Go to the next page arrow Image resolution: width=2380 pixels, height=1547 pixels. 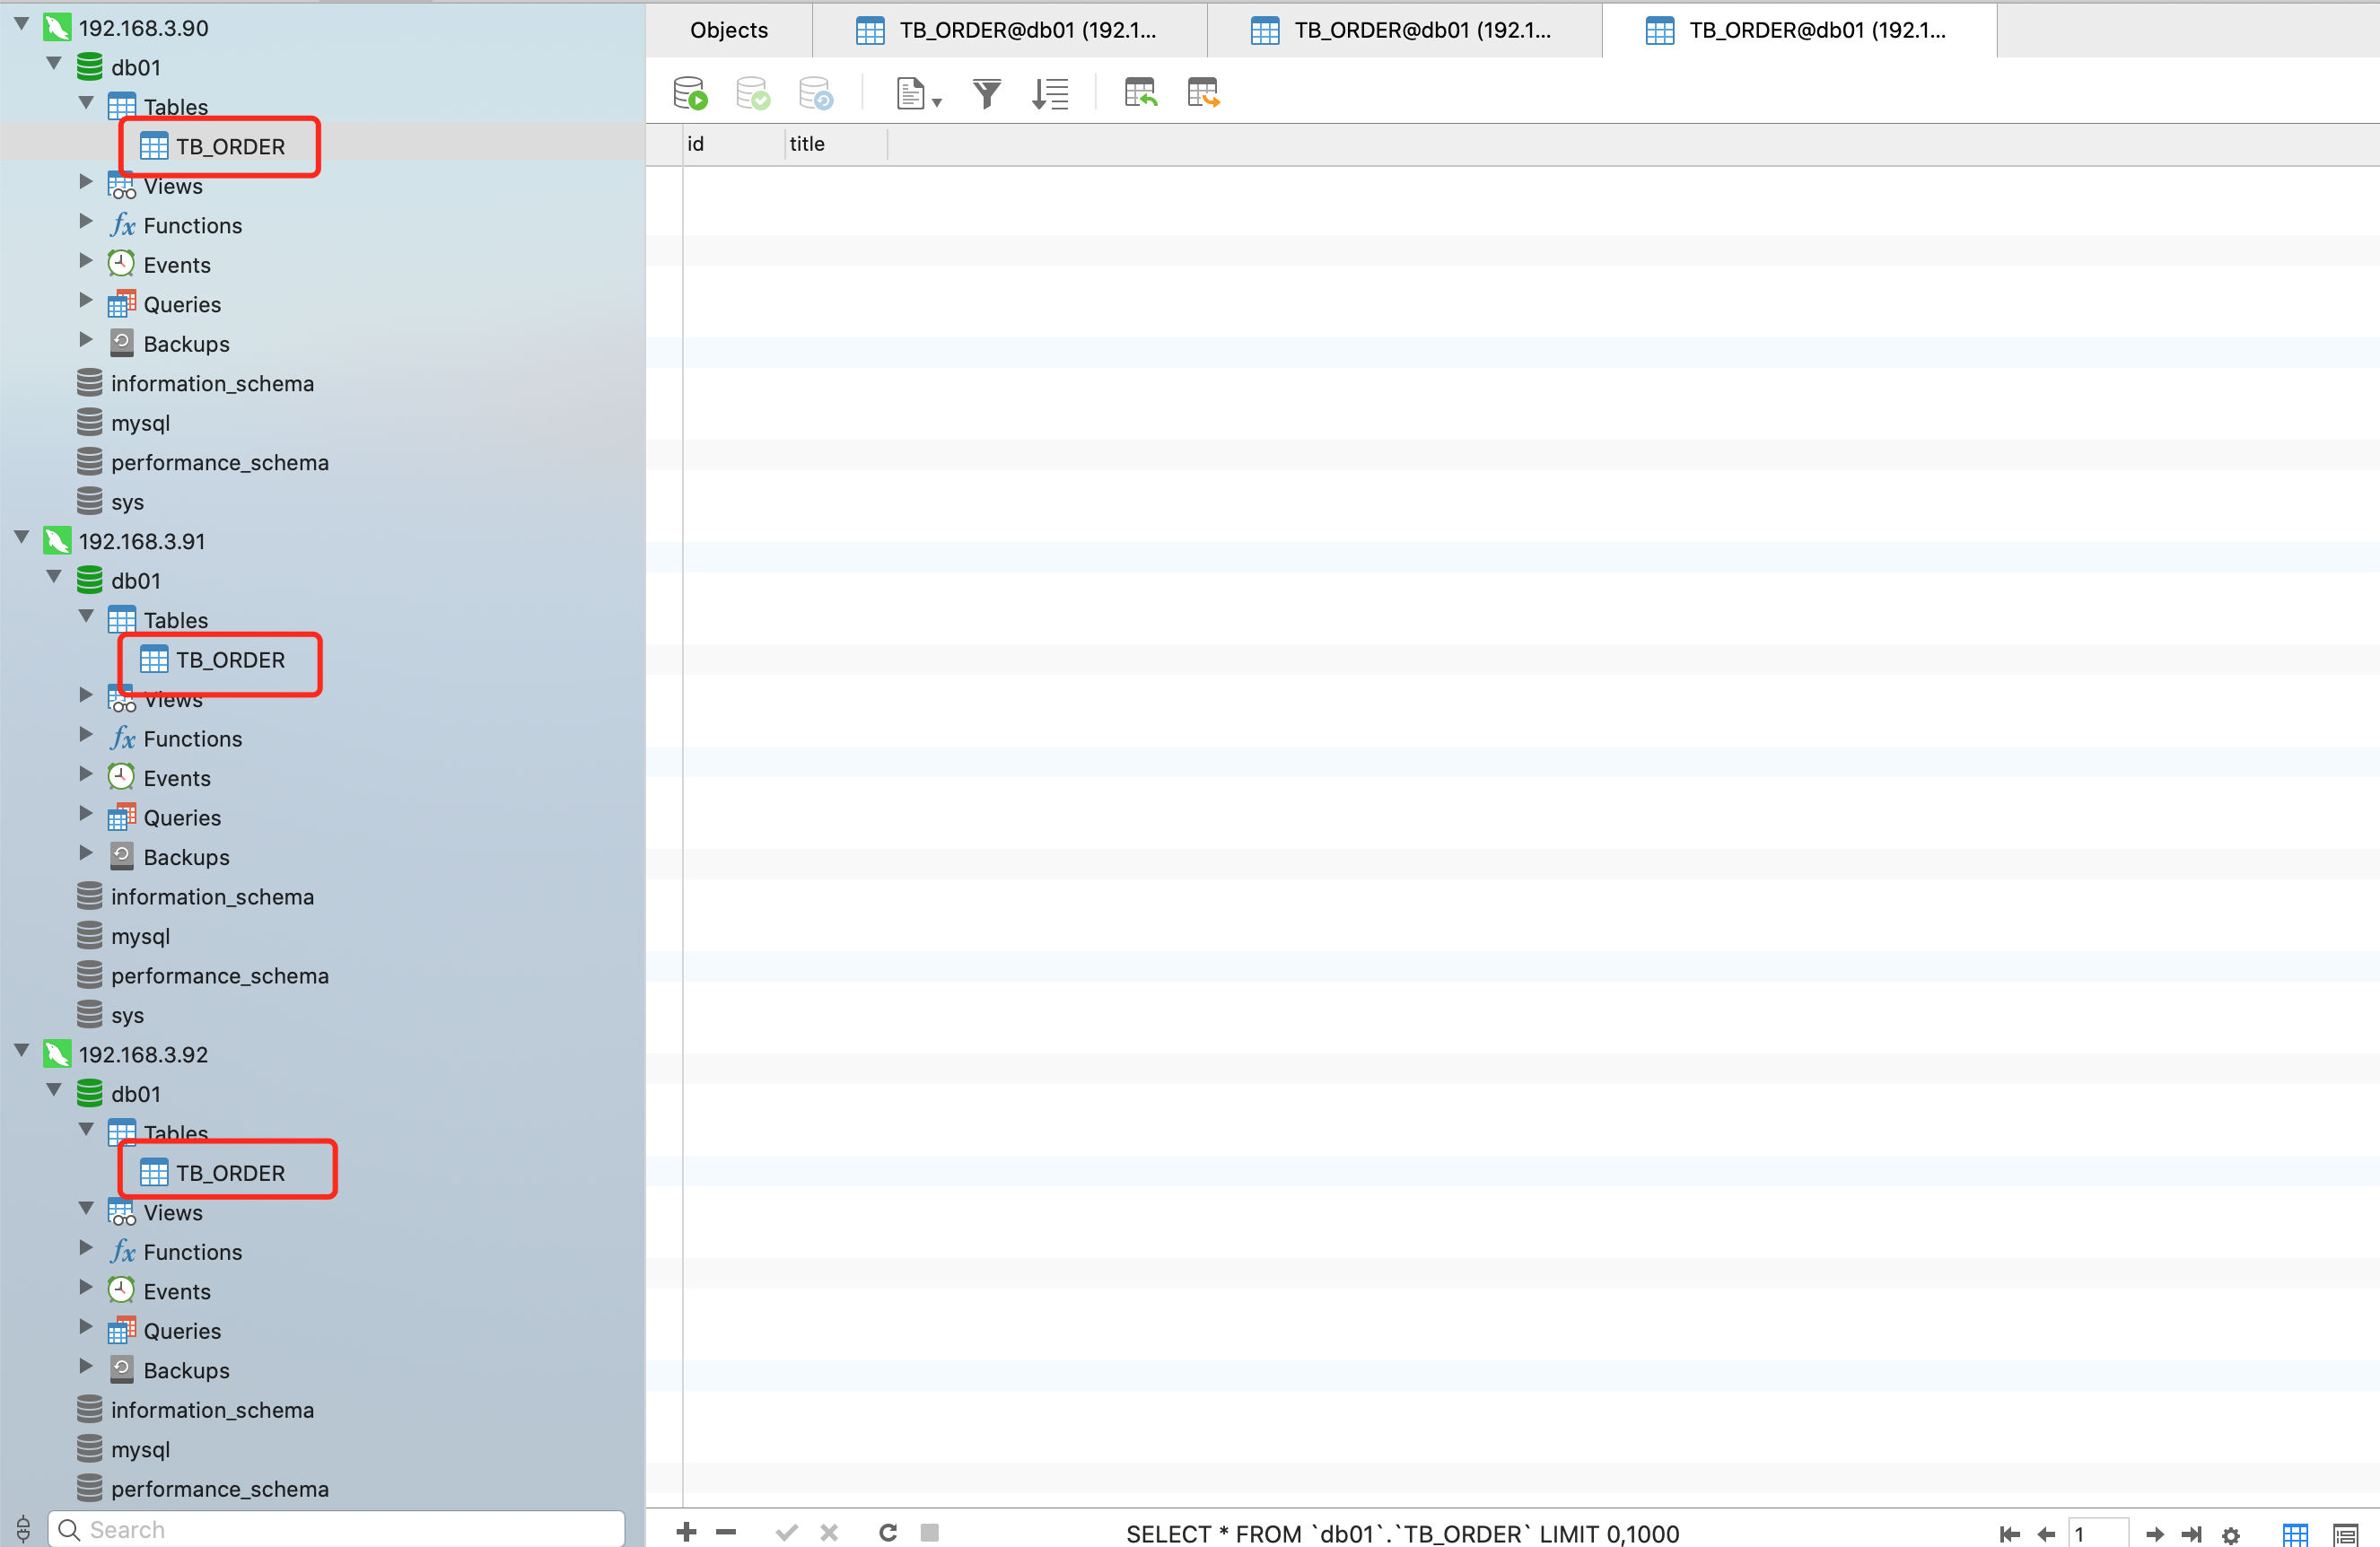[2155, 1534]
